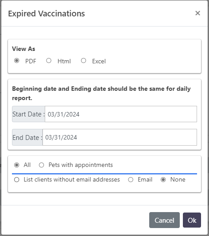Click the Cancel button

click(164, 220)
